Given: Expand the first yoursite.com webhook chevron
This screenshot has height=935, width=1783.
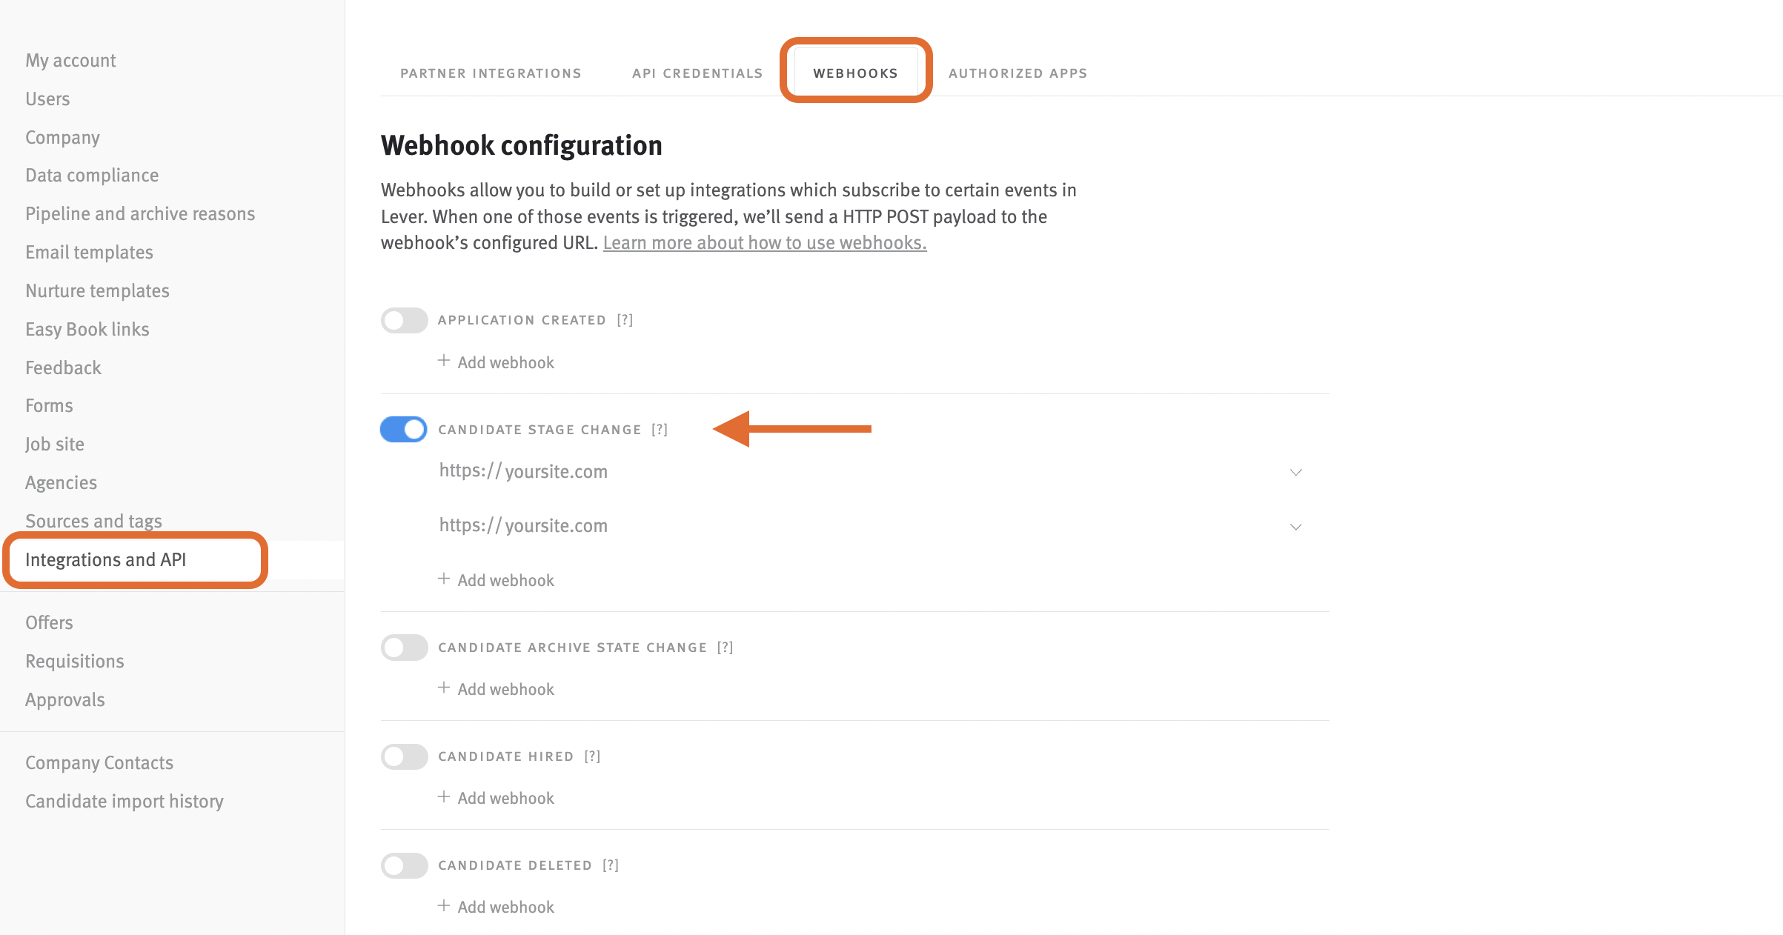Looking at the screenshot, I should (1295, 473).
